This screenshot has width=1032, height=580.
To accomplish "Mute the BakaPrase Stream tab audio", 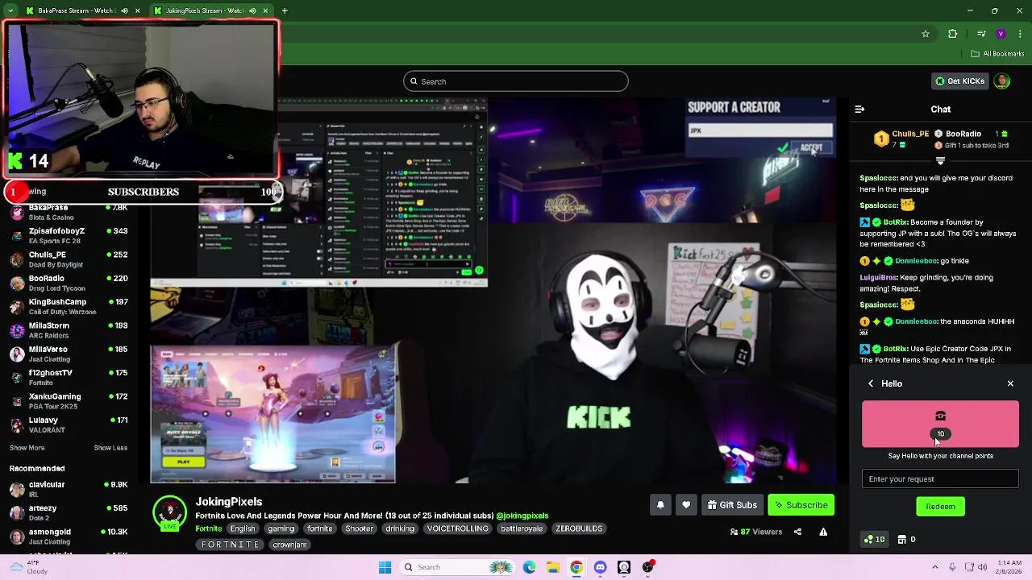I will click(124, 10).
